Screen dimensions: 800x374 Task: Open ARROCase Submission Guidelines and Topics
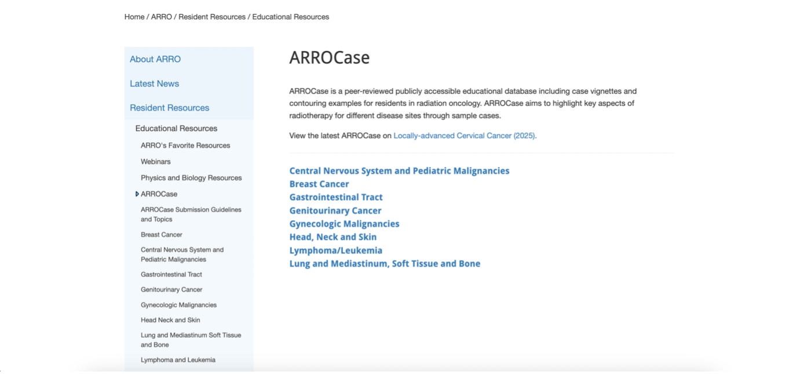191,214
